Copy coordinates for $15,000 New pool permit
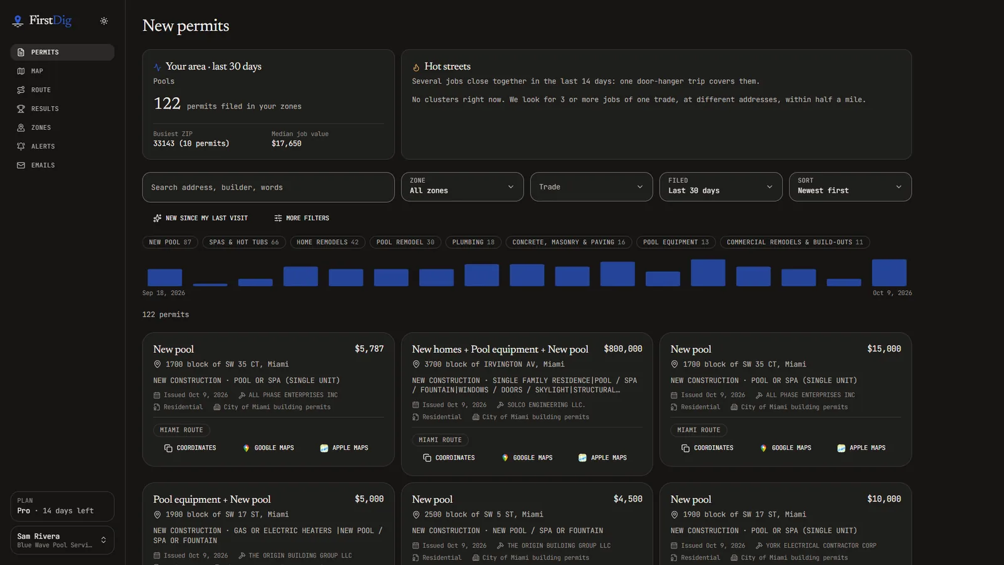Screen dimensions: 1004x565 (707, 448)
